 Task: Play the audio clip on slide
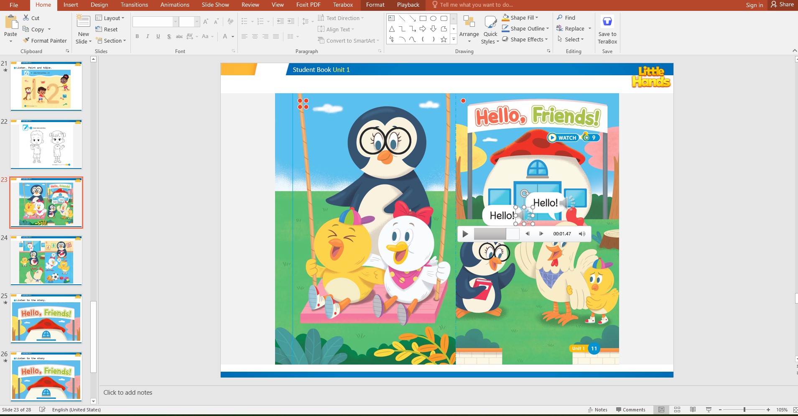pos(465,234)
